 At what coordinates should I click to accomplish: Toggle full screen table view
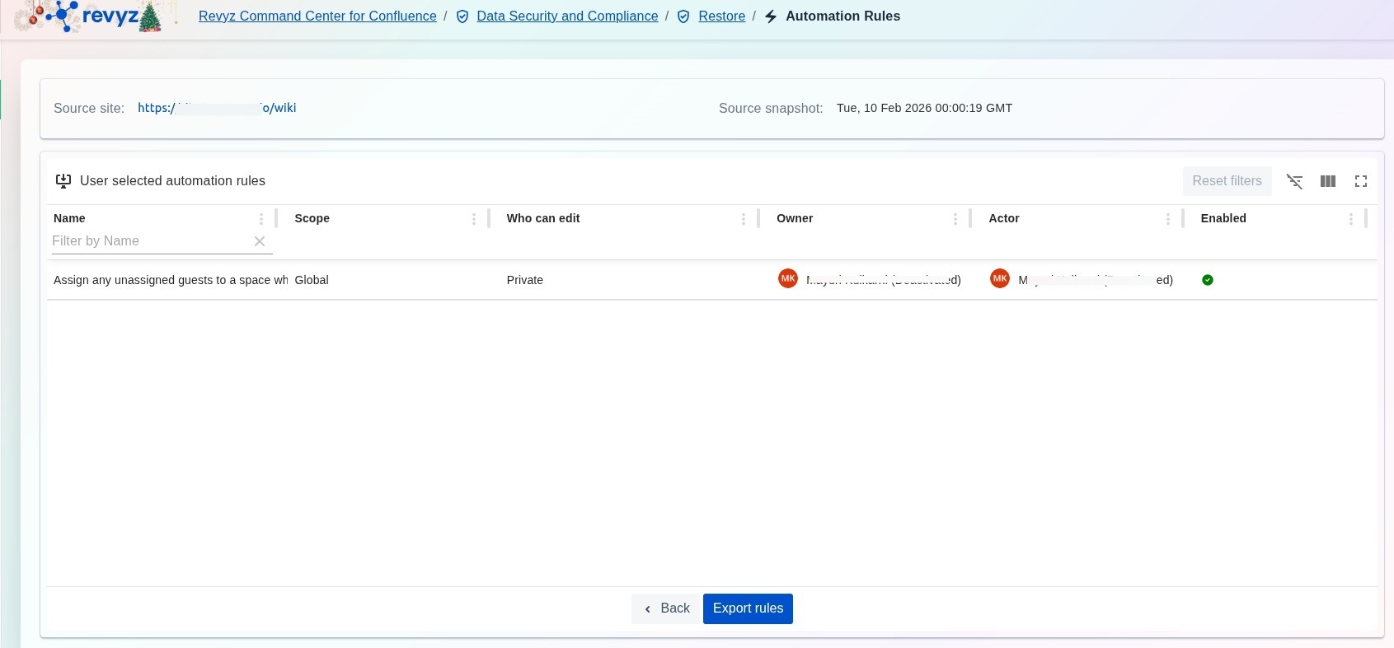[1360, 181]
